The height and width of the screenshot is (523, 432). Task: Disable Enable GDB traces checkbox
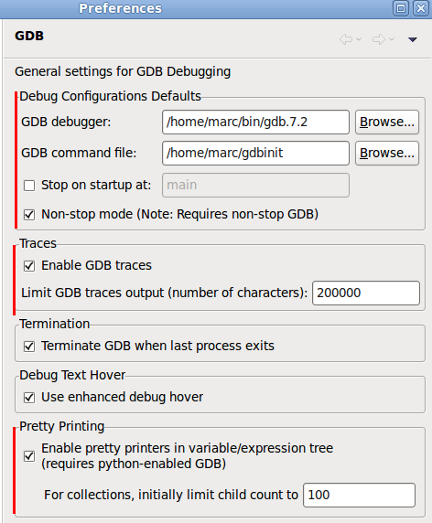click(x=29, y=266)
